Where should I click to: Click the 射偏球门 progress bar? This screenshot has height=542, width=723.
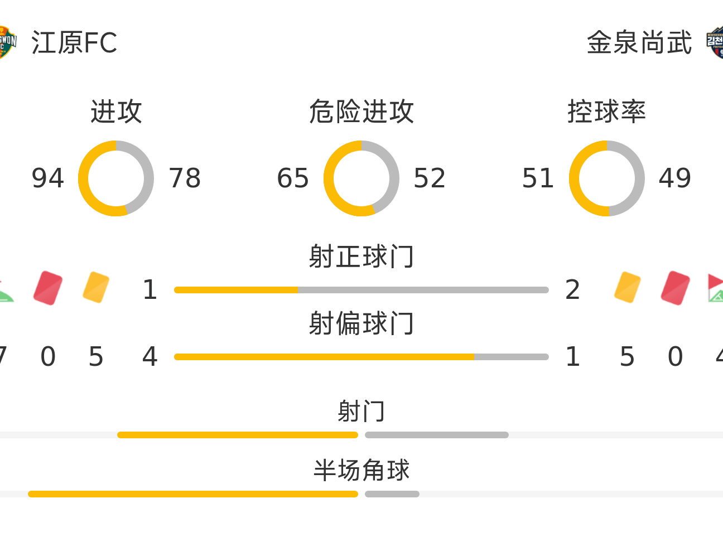[x=361, y=357]
